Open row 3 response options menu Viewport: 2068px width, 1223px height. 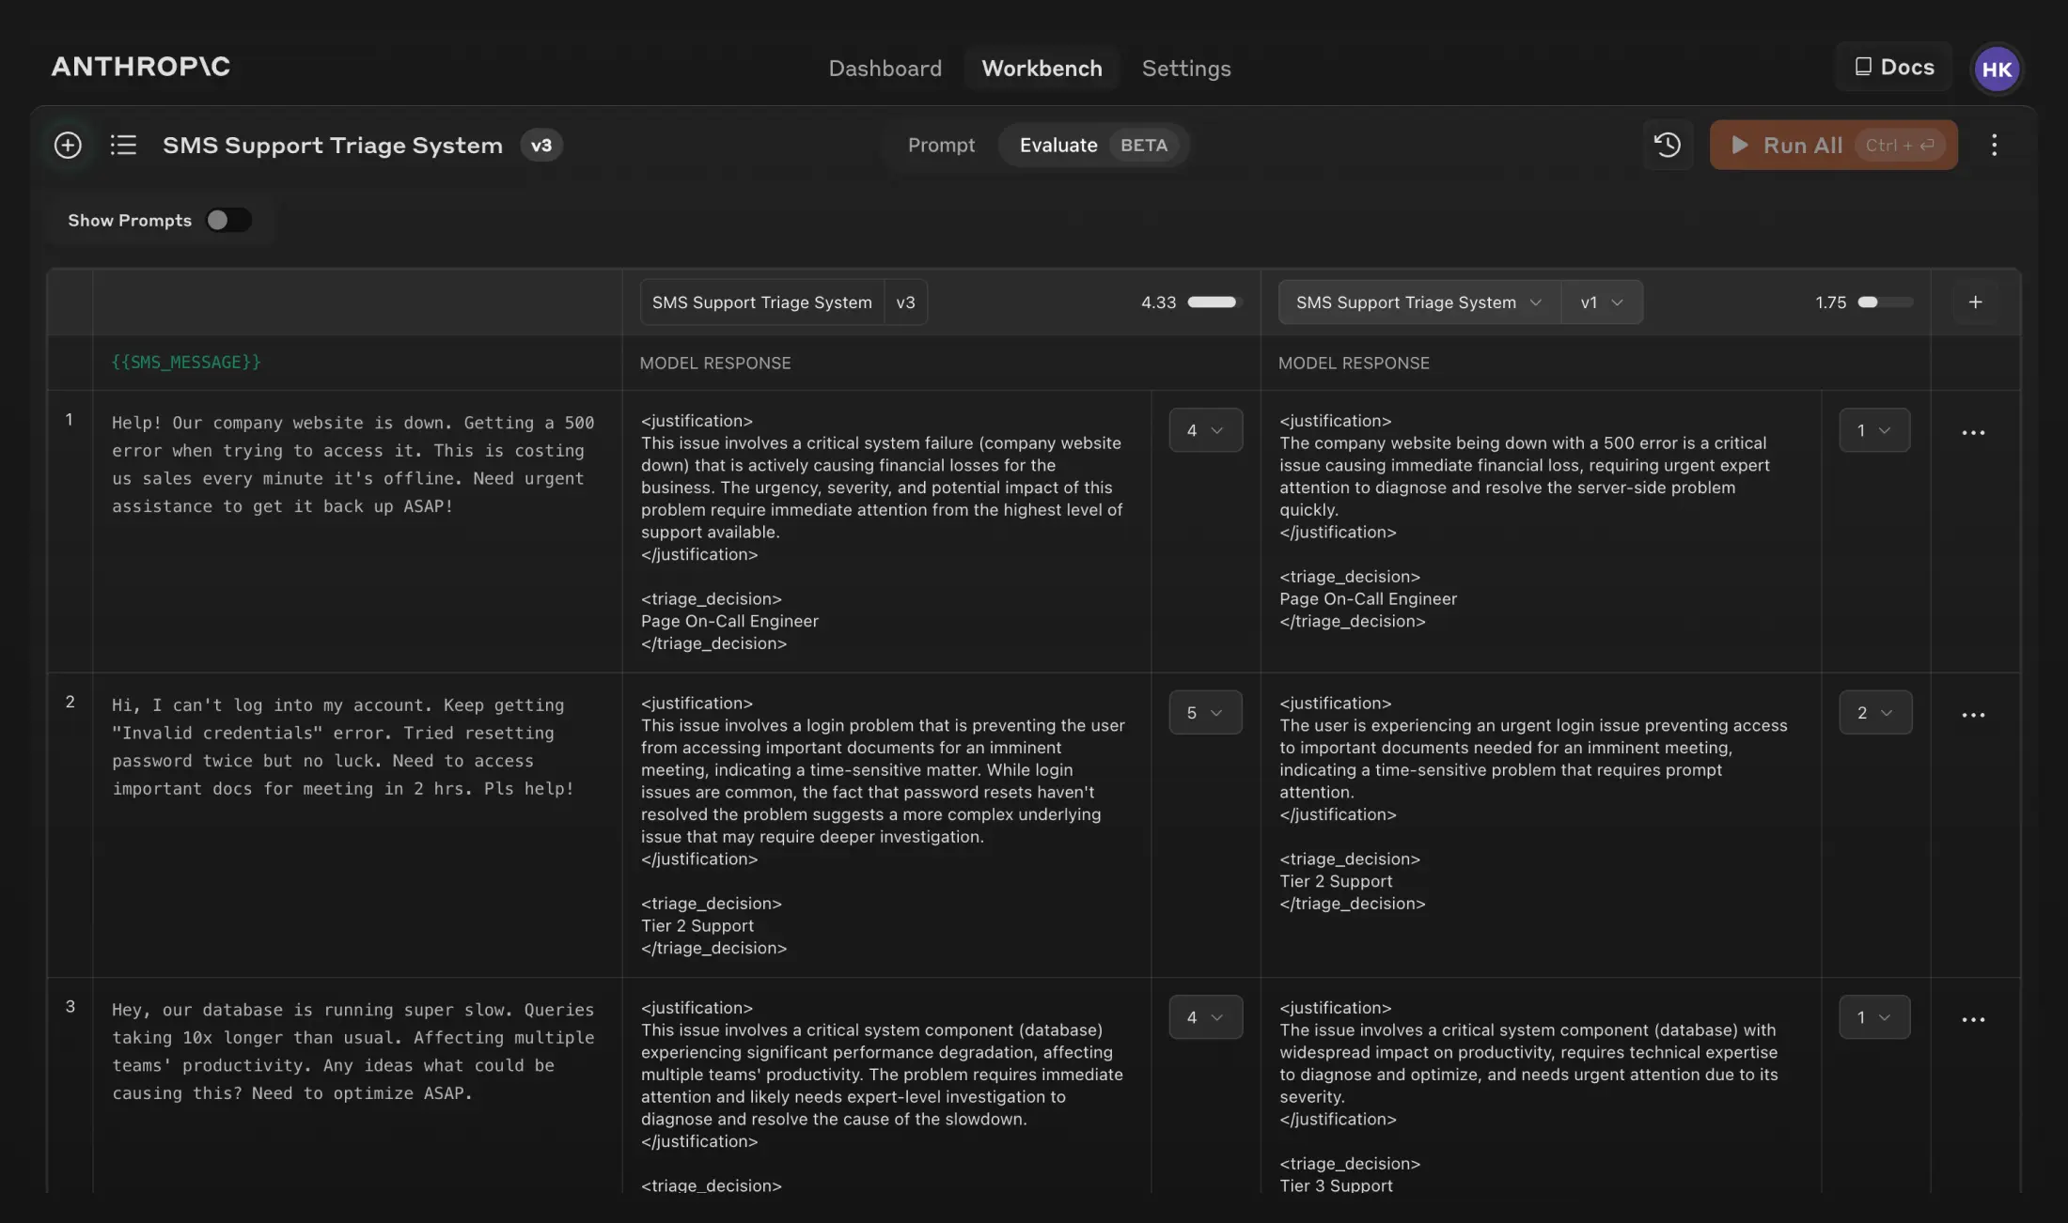[x=1974, y=1019]
